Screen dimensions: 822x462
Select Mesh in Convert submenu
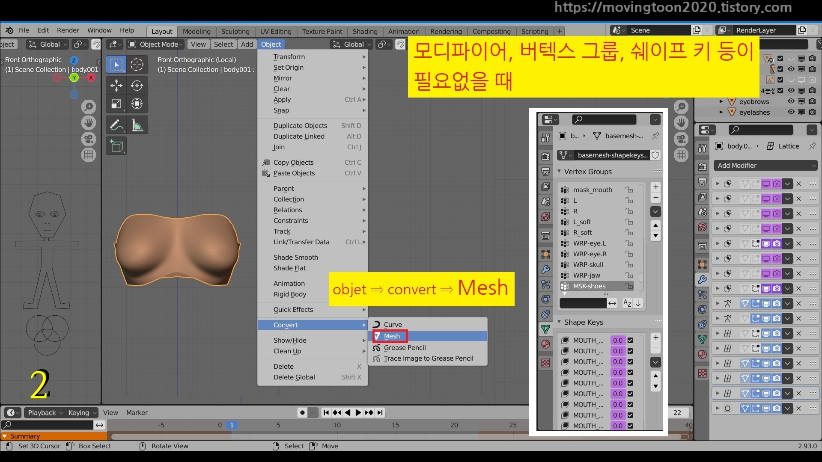[x=428, y=336]
